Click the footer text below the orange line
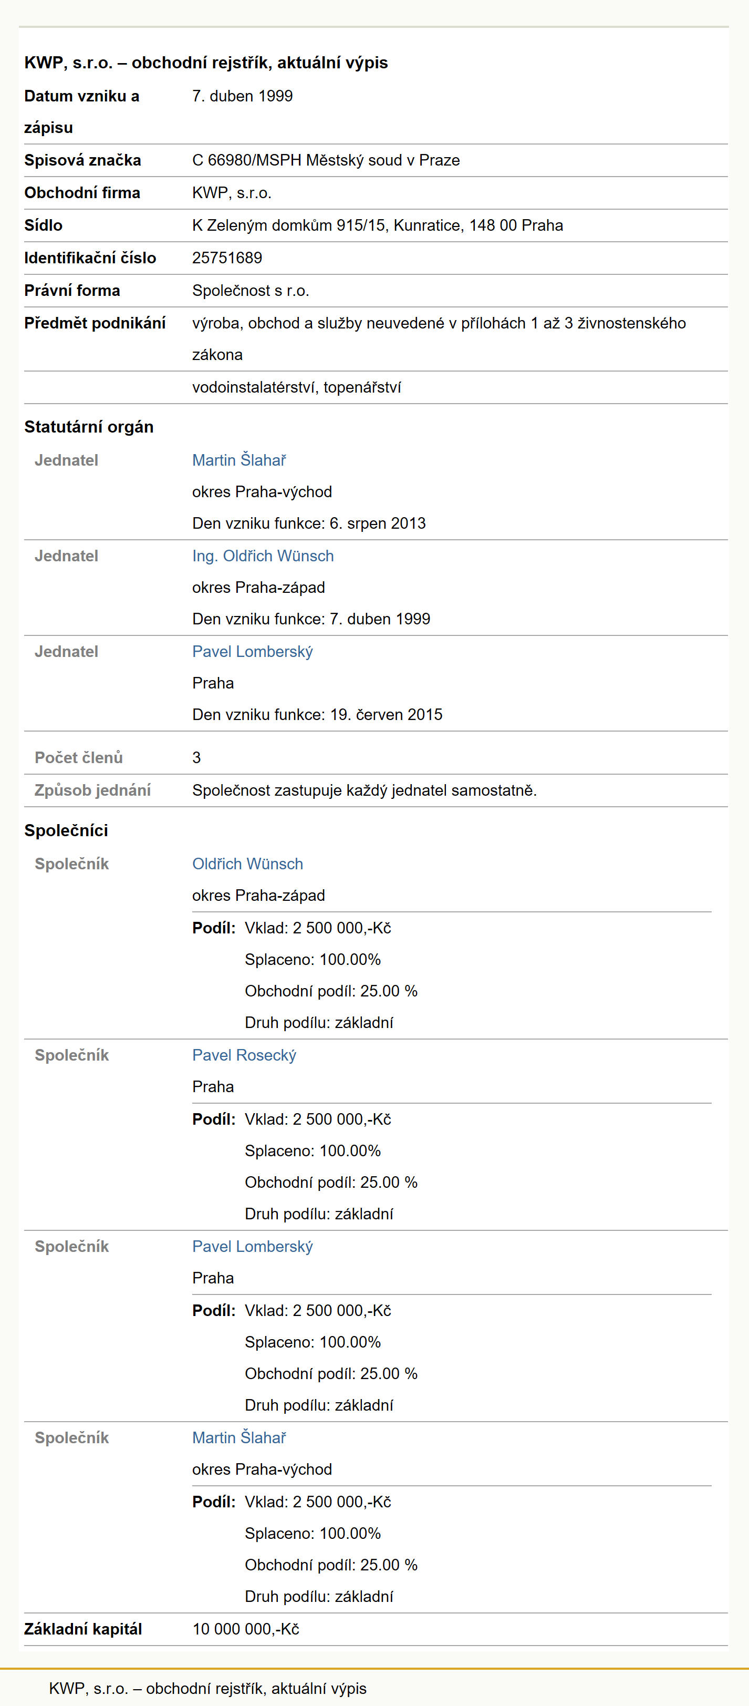This screenshot has width=749, height=1706. click(208, 1688)
